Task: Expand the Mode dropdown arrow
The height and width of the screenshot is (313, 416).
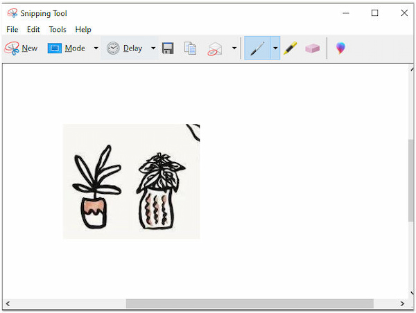Action: 96,48
